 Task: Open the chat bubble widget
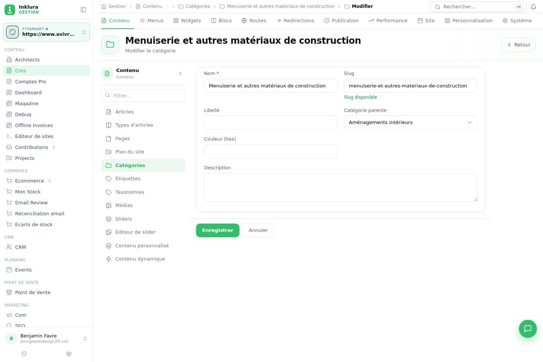(x=528, y=329)
